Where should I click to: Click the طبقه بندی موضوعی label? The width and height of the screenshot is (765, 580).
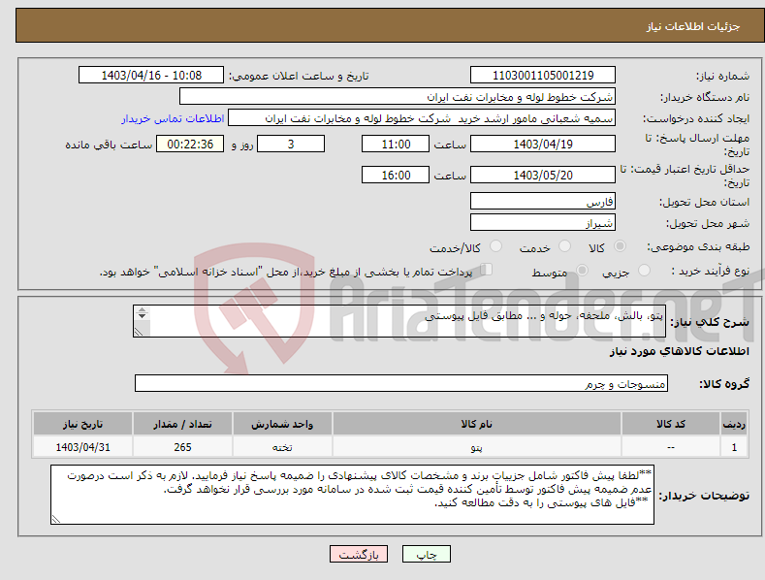(x=698, y=247)
